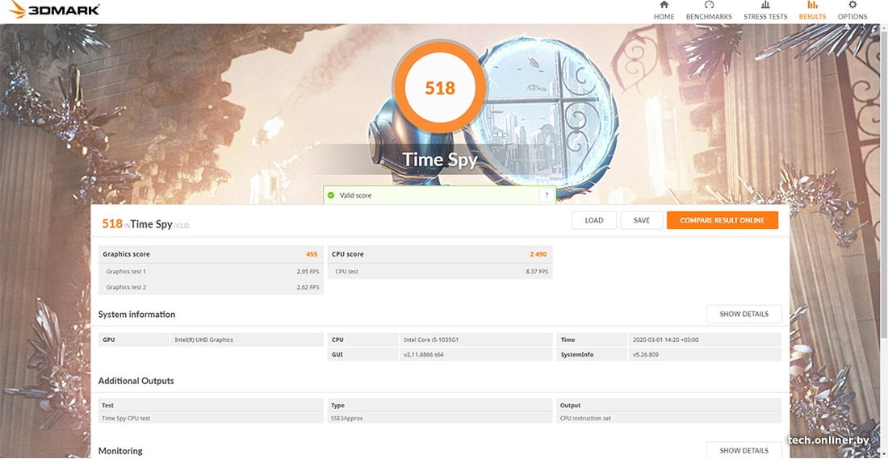Click the Graphics score value 455
The image size is (888, 459).
312,254
